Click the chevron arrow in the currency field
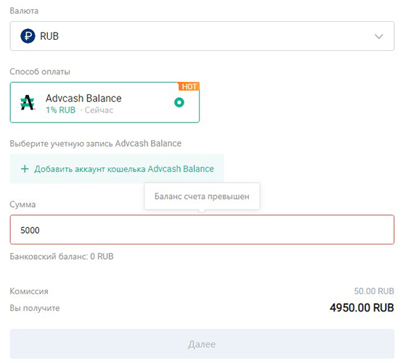405x363 pixels. [379, 36]
